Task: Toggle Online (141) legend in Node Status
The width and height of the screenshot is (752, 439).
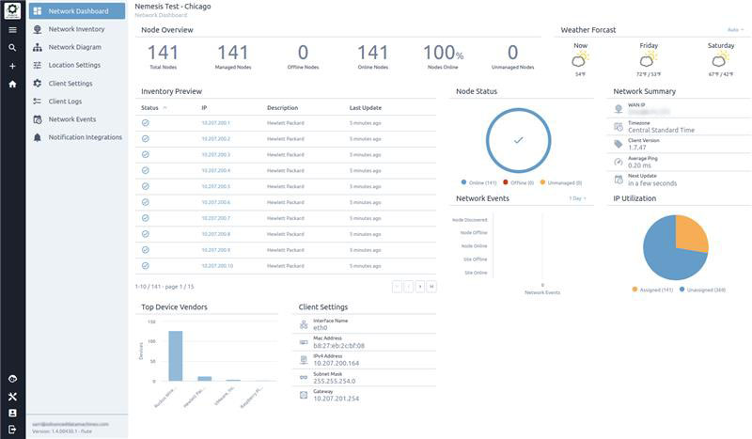Action: pyautogui.click(x=478, y=182)
